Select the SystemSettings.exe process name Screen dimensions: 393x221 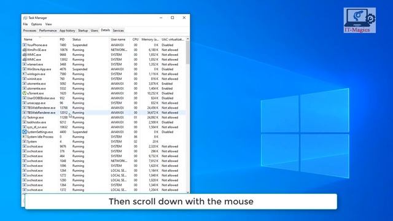pos(40,132)
